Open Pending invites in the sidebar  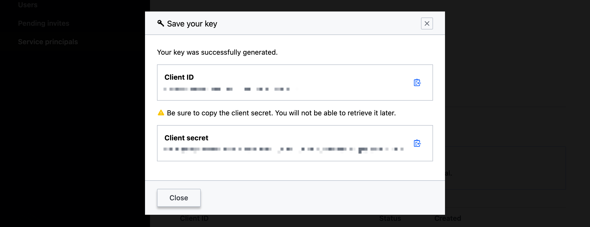(43, 23)
